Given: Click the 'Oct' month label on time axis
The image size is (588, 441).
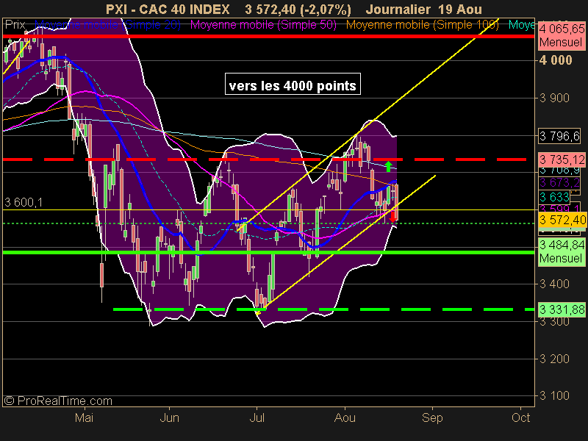Looking at the screenshot, I should pos(520,417).
